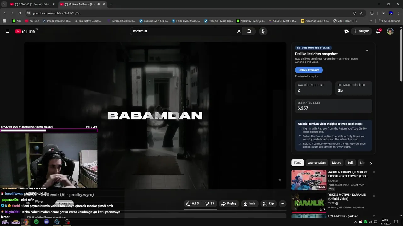The height and width of the screenshot is (226, 403).
Task: Dislike the video showing 35
Action: 209,203
